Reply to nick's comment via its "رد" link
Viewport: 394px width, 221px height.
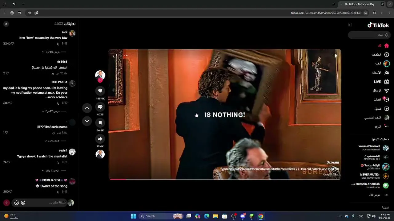[x=58, y=44]
